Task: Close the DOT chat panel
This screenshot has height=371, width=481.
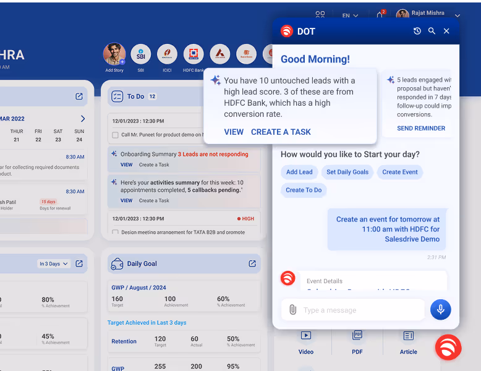Action: point(446,31)
